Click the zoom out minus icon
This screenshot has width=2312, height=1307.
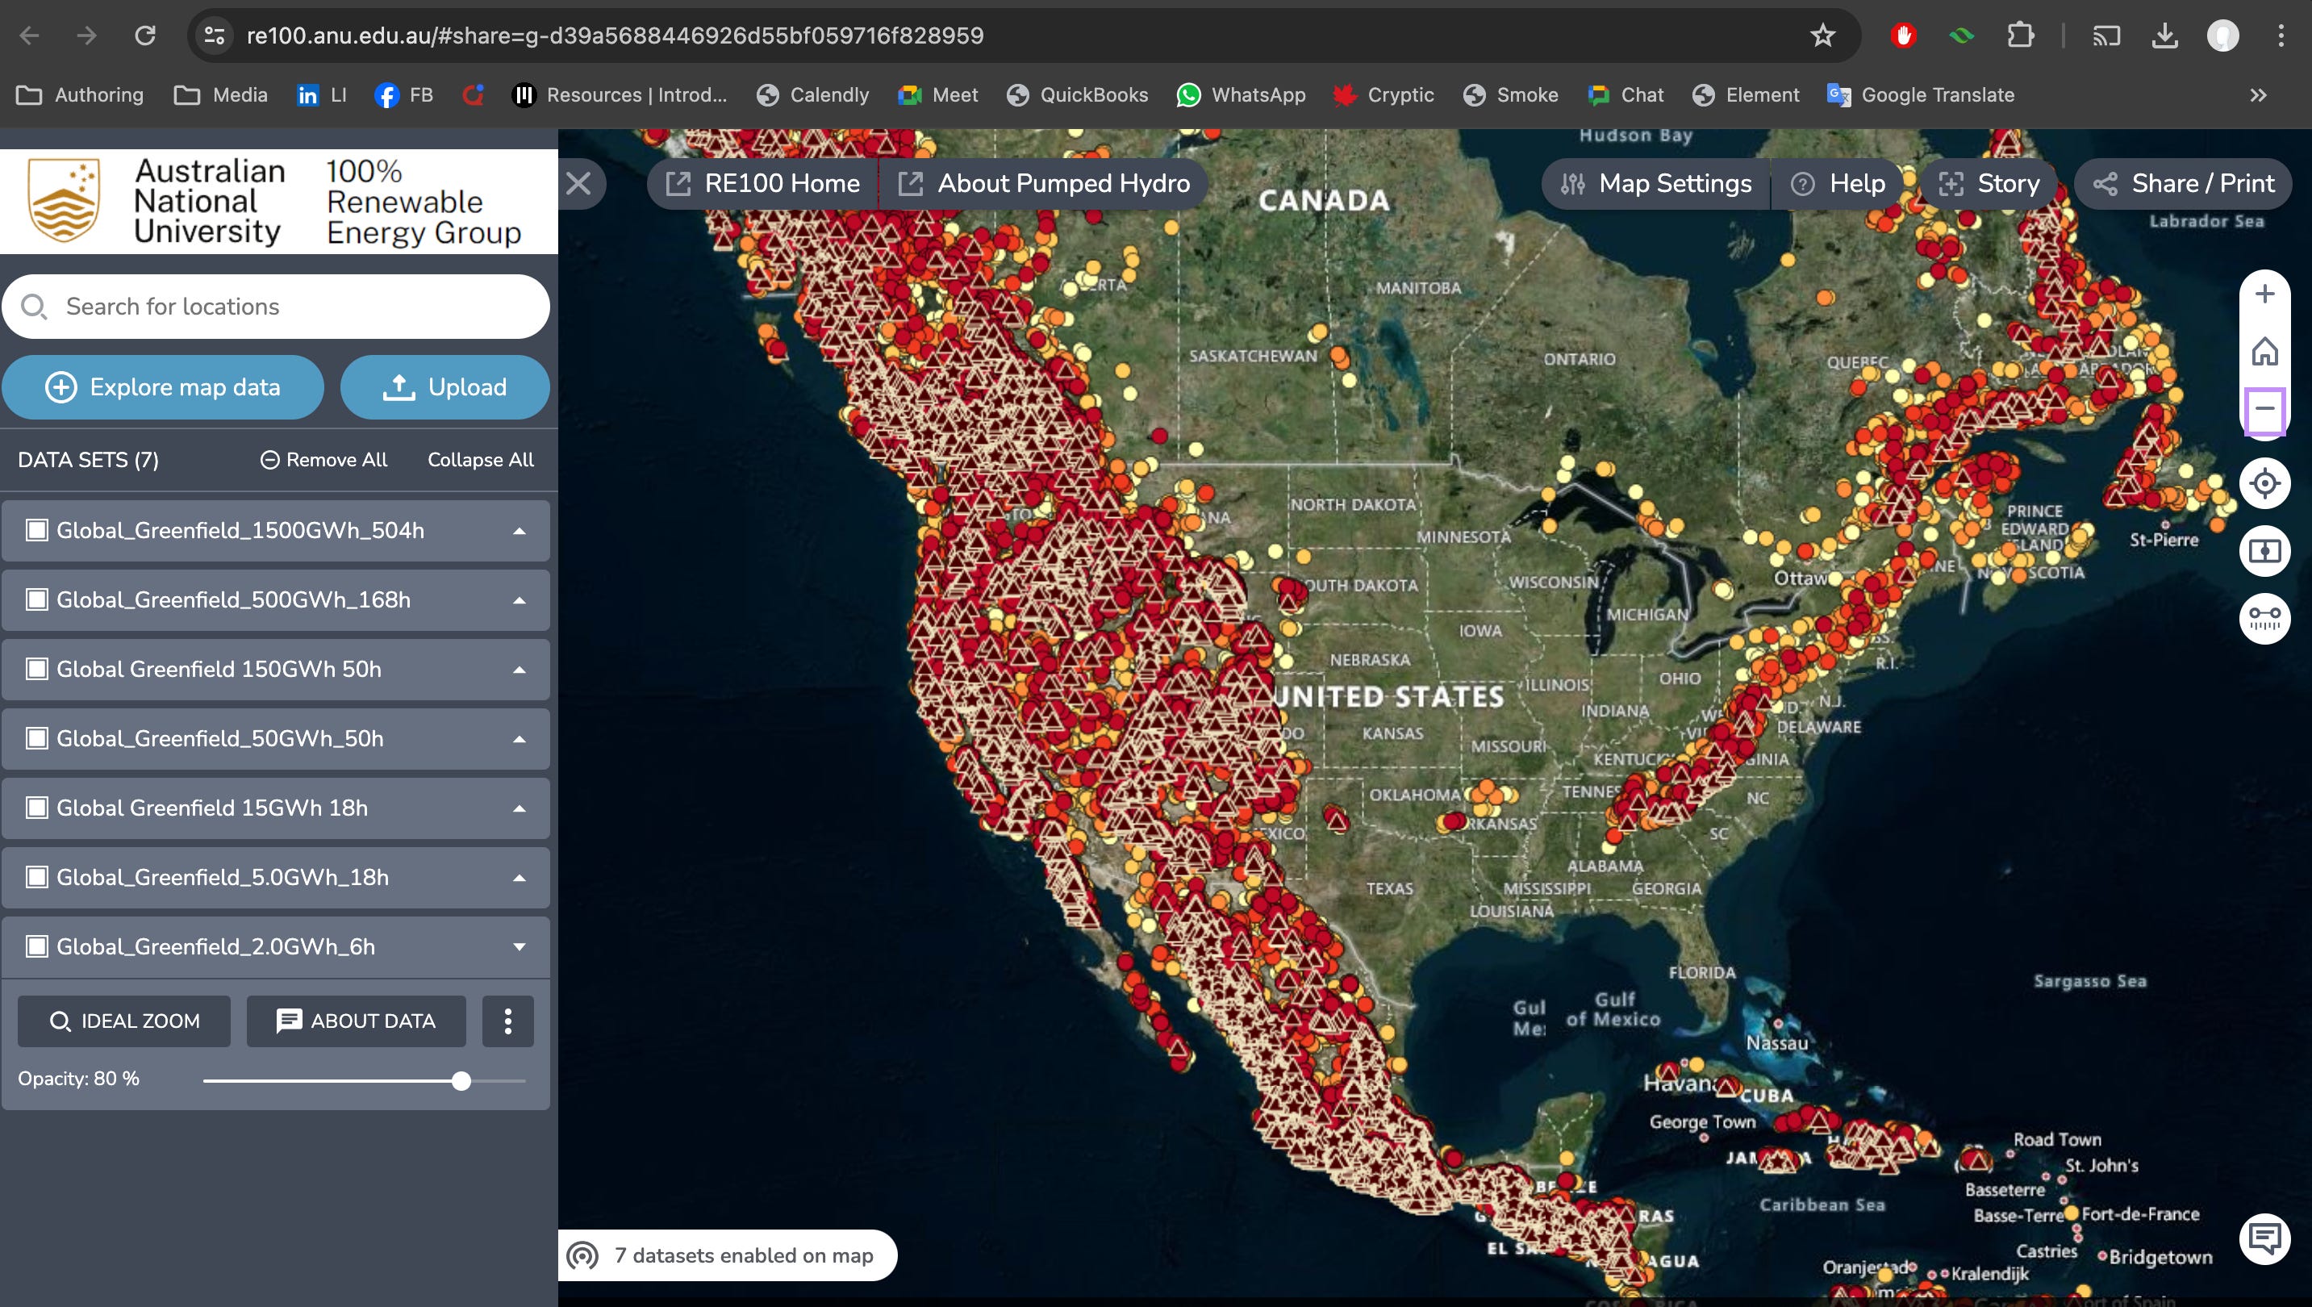click(x=2264, y=408)
